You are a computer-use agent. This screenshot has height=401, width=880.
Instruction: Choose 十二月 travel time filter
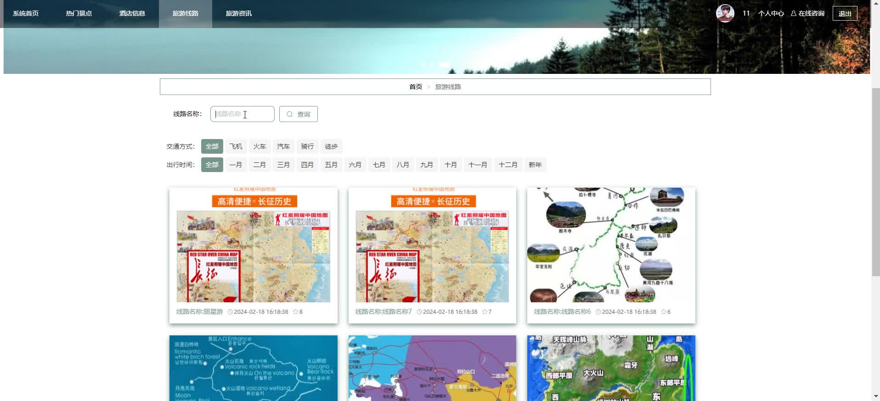coord(508,165)
